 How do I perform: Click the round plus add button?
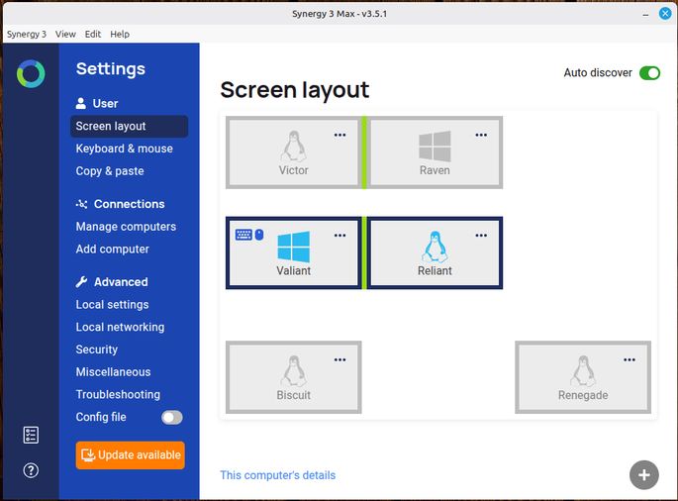643,474
